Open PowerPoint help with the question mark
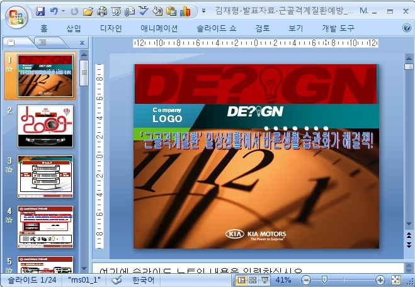This screenshot has height=287, width=415. tap(407, 28)
